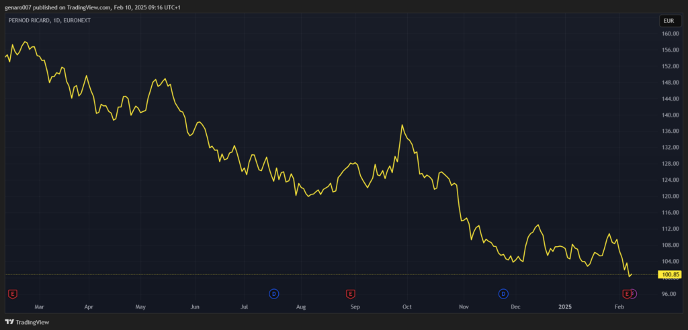Click the Jun label on time axis

(x=194, y=307)
